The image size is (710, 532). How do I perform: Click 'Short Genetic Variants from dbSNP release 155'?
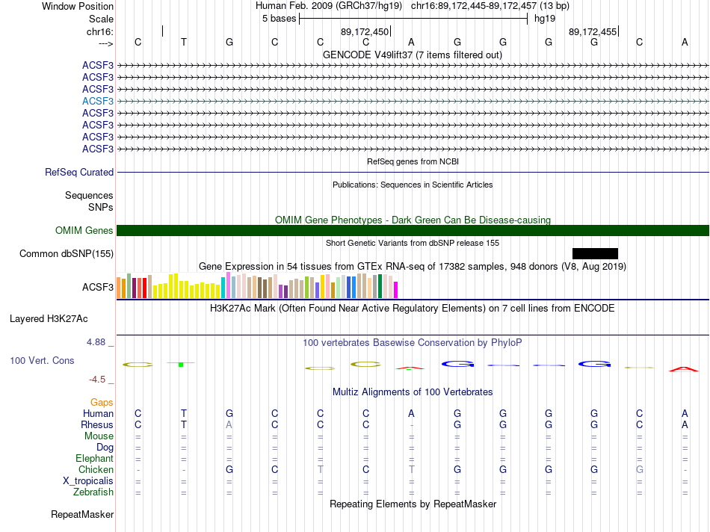413,243
